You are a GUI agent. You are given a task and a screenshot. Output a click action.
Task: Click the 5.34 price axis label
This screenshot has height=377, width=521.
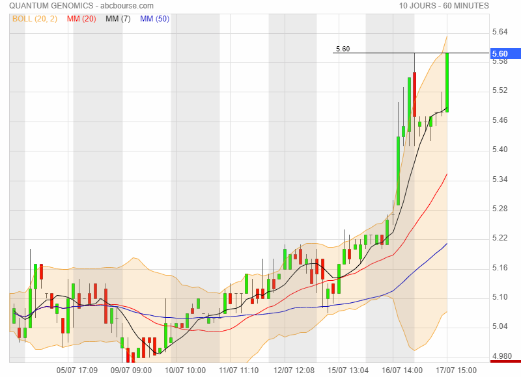[x=500, y=179]
